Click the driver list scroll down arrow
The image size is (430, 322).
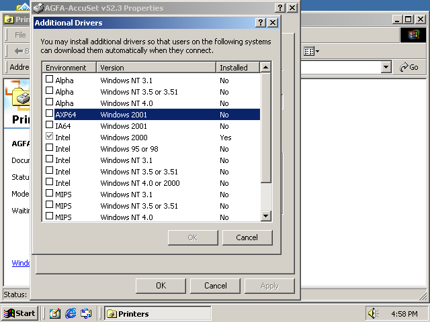point(265,216)
